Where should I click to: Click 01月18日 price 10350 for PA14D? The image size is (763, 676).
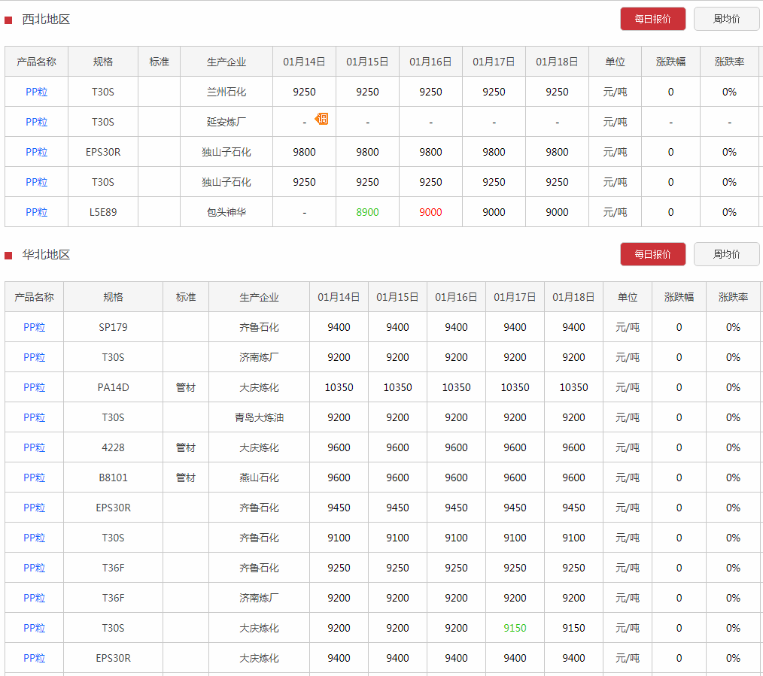click(x=573, y=387)
